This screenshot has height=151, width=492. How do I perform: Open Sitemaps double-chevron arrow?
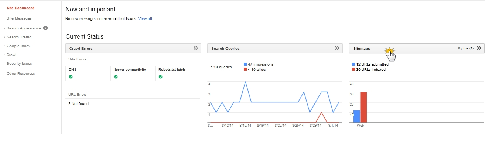click(x=479, y=48)
